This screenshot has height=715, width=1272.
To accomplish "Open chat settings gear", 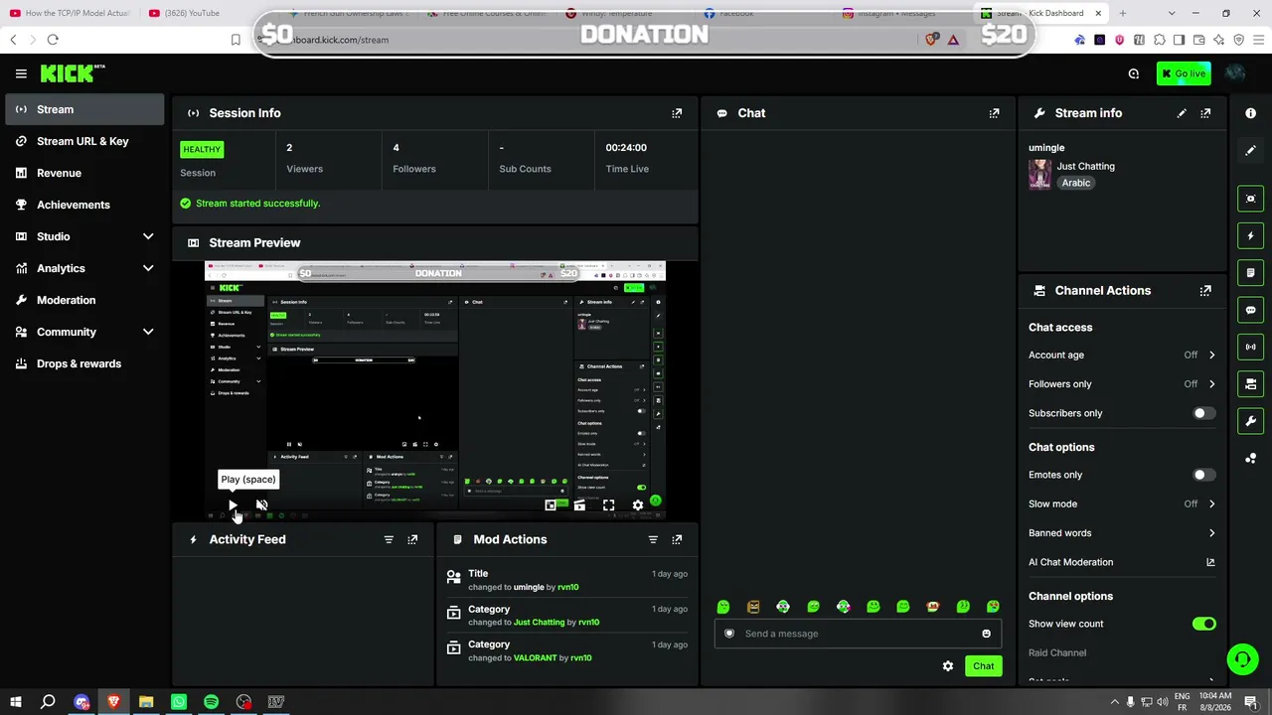I will tap(948, 666).
